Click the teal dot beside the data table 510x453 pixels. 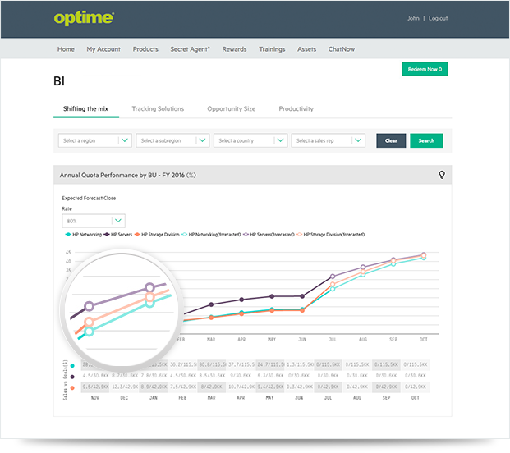(x=73, y=365)
